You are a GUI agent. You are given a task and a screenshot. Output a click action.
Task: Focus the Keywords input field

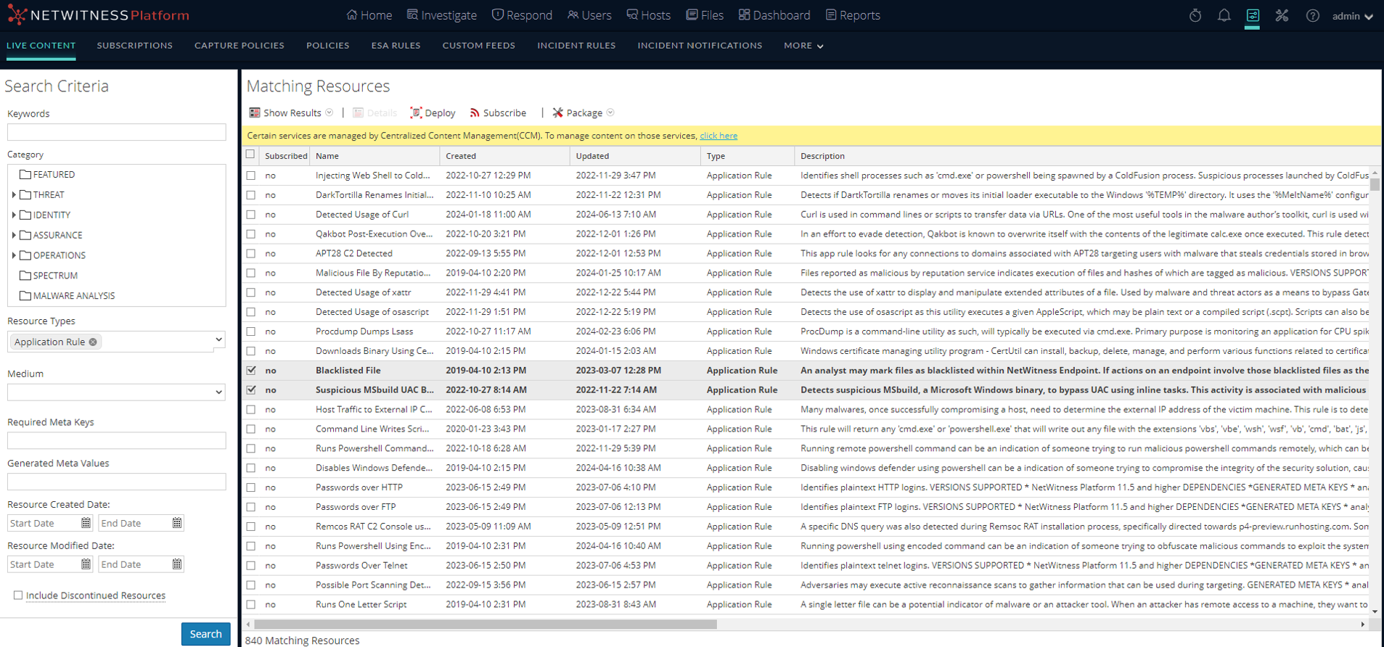(x=117, y=132)
